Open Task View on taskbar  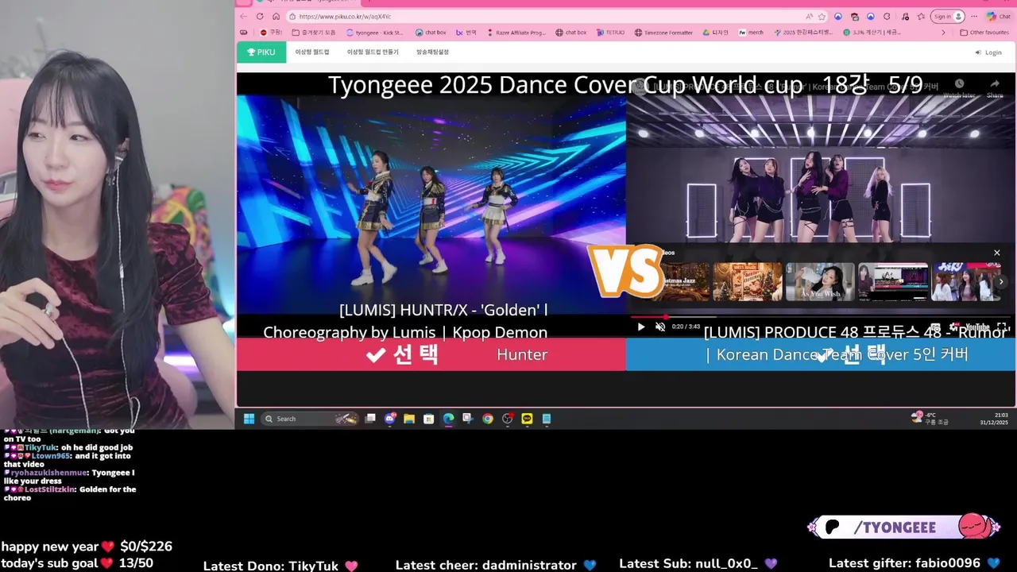coord(370,419)
